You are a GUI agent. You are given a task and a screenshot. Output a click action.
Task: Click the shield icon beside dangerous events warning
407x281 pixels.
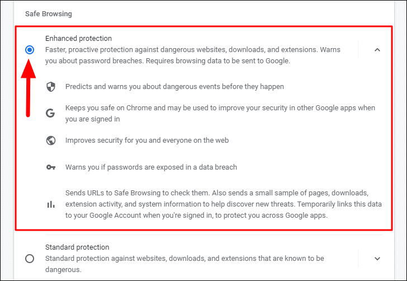click(x=51, y=87)
